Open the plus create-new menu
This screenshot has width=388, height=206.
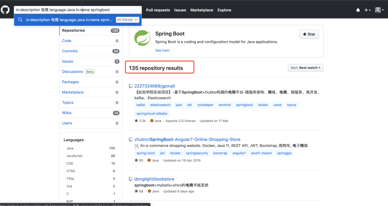(367, 10)
